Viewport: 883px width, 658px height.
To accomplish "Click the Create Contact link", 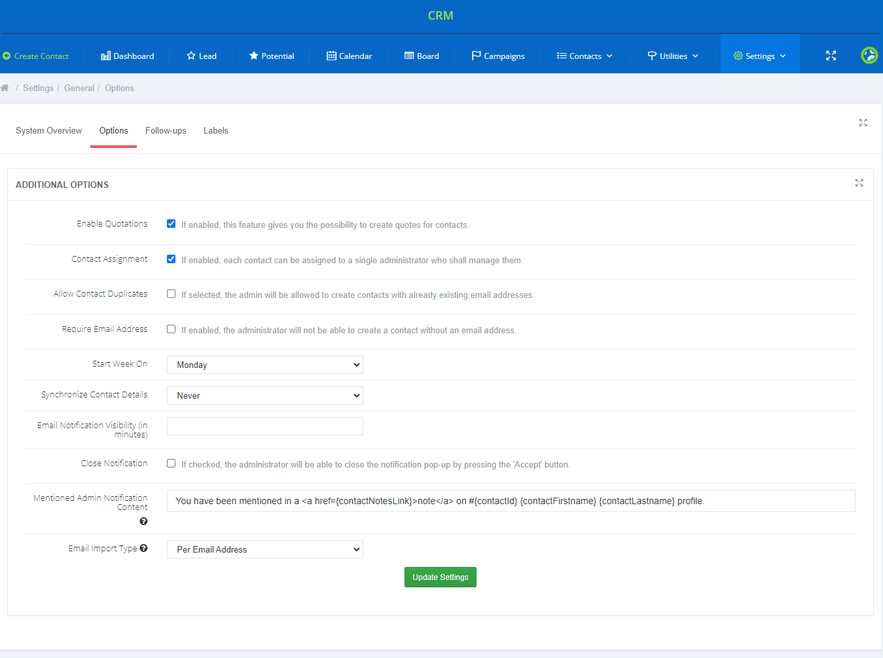I will pos(41,56).
